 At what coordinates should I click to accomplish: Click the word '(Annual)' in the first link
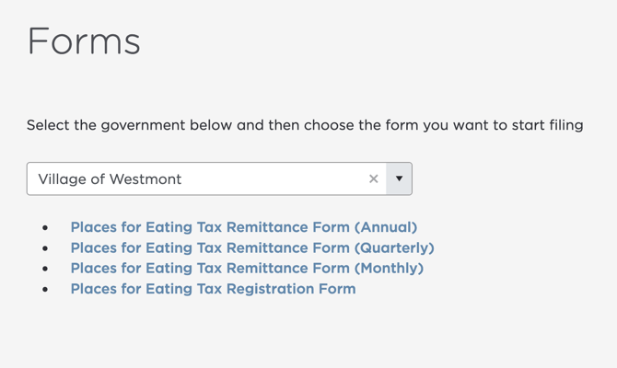pos(386,227)
